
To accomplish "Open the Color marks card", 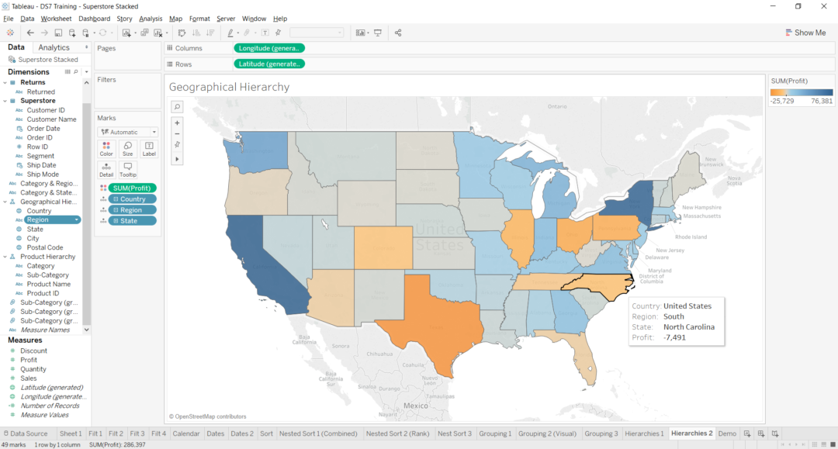I will (x=106, y=149).
